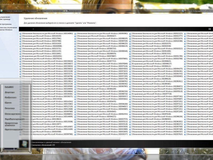The width and height of the screenshot is (213, 160).
Task: Open Музыка in the Start menu
Action: point(8,103)
